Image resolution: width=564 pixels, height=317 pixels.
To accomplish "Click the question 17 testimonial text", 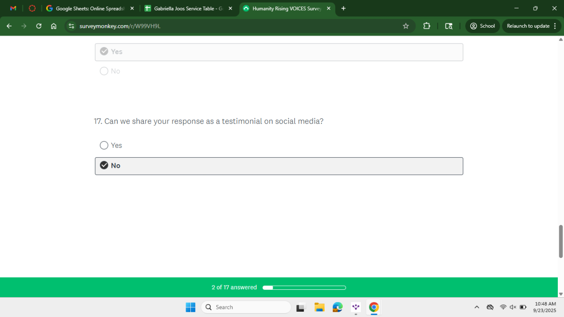I will pos(208,121).
